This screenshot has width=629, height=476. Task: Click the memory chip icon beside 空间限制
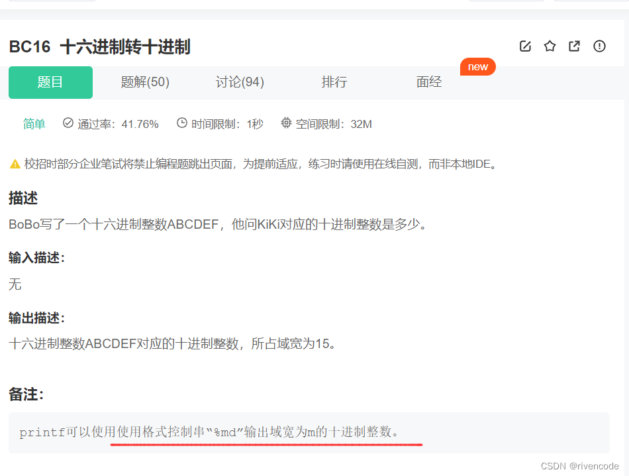(285, 123)
